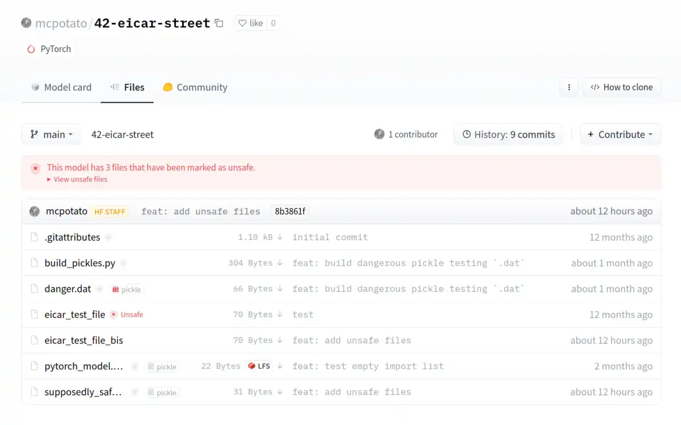Viewport: 681px width, 425px height.
Task: Open the eicar_test_file_bis file
Action: pyautogui.click(x=83, y=340)
